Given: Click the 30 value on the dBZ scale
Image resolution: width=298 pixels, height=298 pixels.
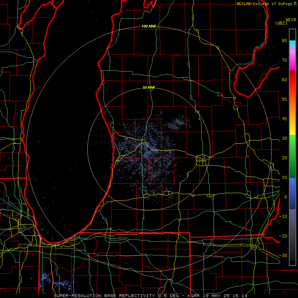Looking at the screenshot, I should point(284,138).
